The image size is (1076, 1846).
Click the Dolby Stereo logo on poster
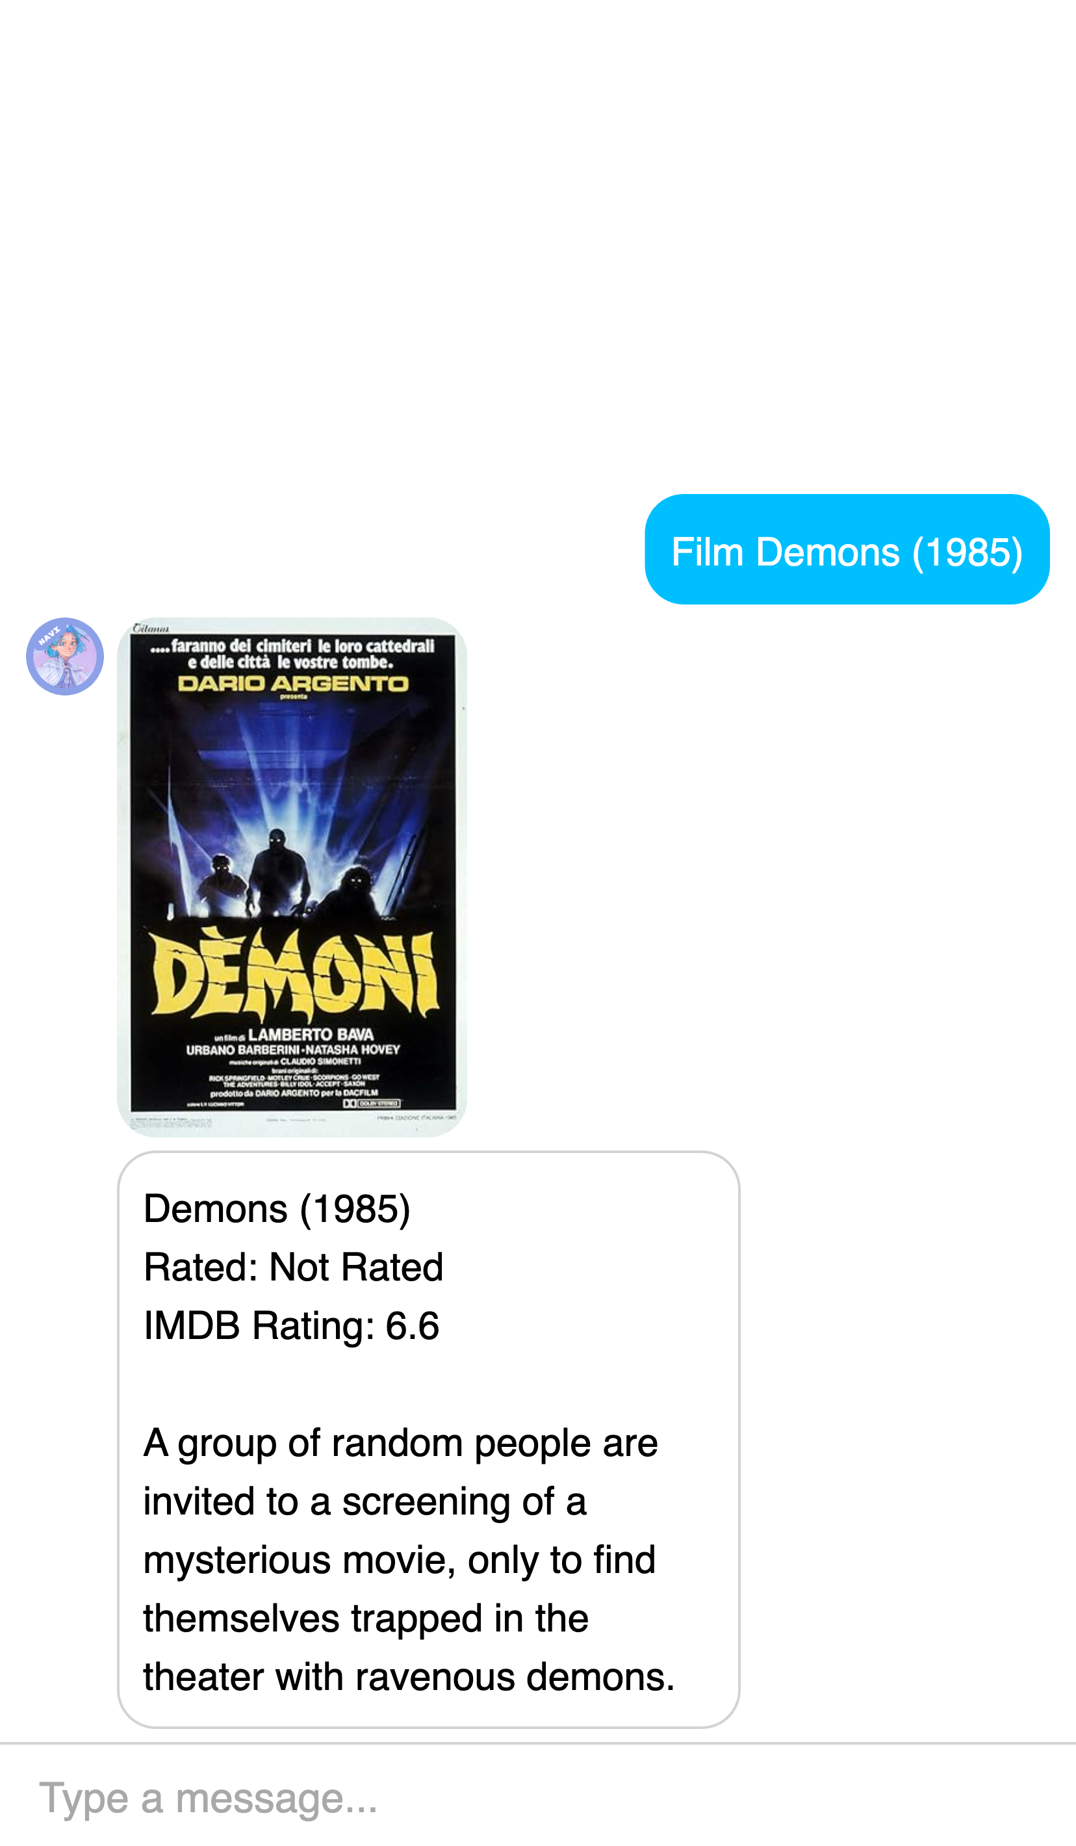click(x=372, y=1103)
